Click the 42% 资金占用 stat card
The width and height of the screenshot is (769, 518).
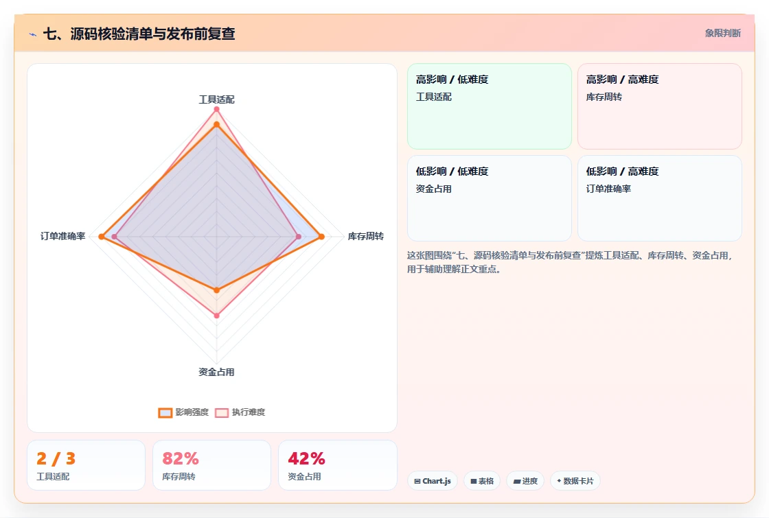click(x=337, y=465)
